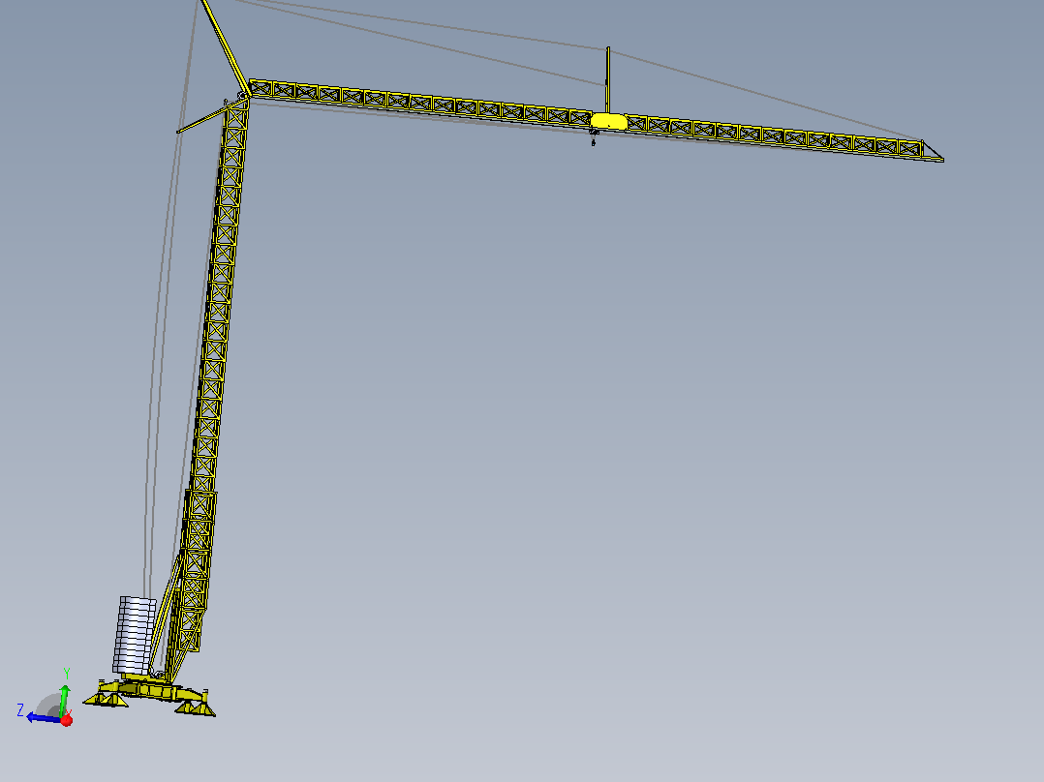The image size is (1044, 782).
Task: Click the red X axis ball of the triad
Action: 67,720
